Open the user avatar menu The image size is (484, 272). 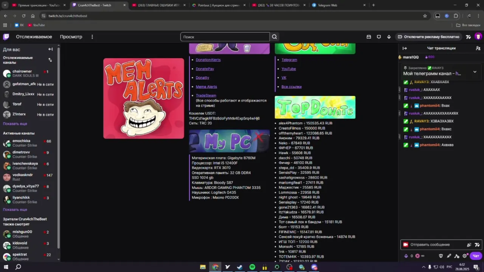coord(478,37)
